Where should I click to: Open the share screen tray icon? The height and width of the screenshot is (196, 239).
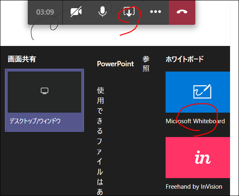(x=129, y=12)
